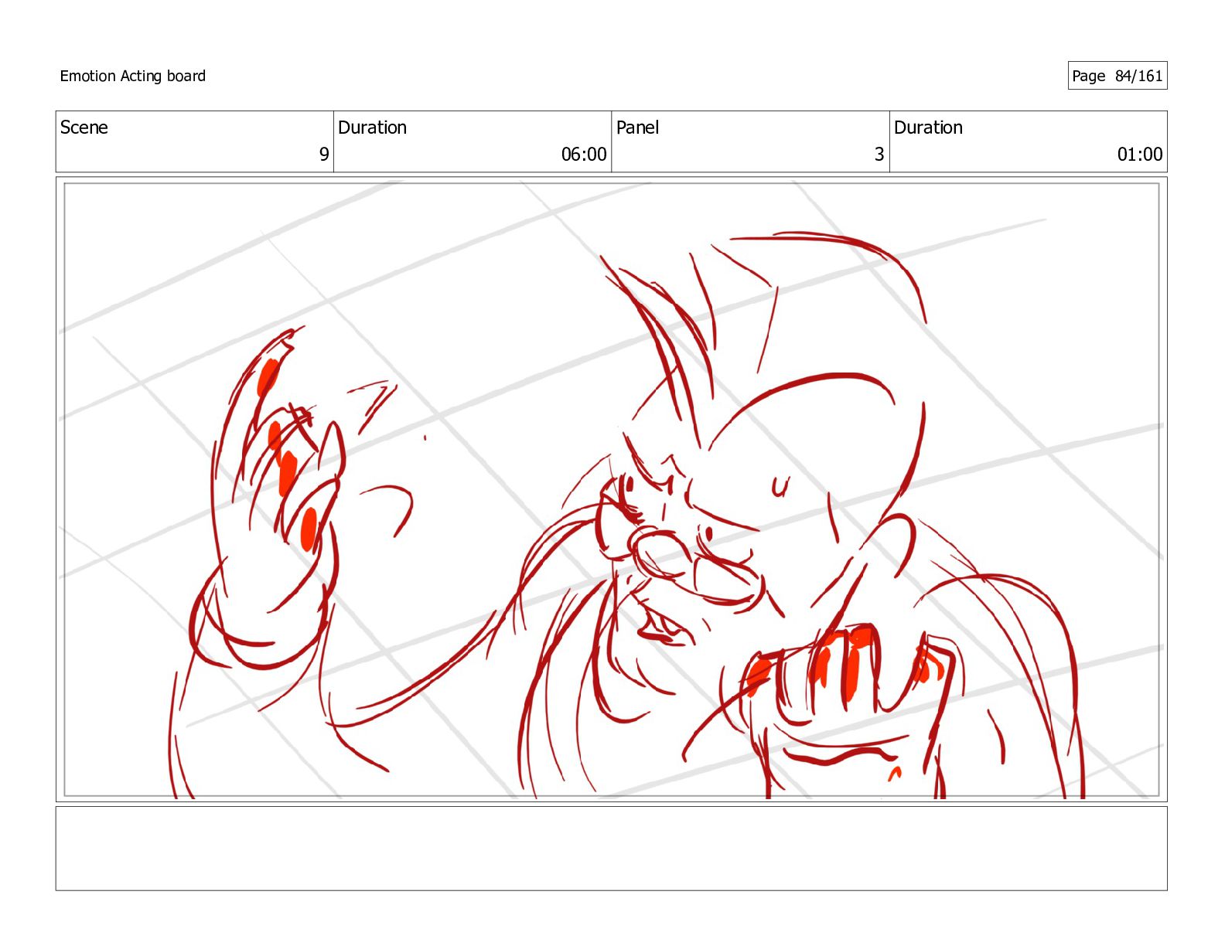
Task: Click the scene number '9' value
Action: 324,155
